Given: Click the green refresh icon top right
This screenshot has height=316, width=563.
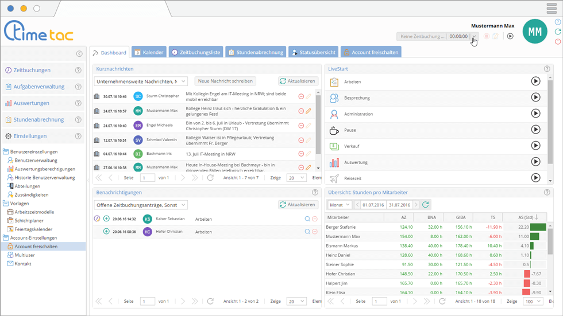Looking at the screenshot, I should pyautogui.click(x=558, y=32).
